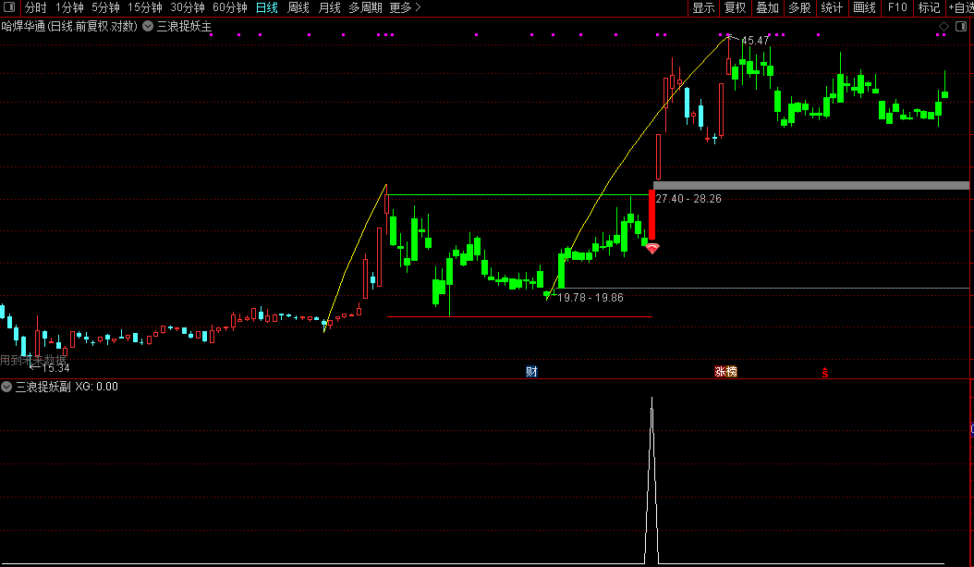
Task: Select the 周线 weekly period
Action: tap(298, 7)
